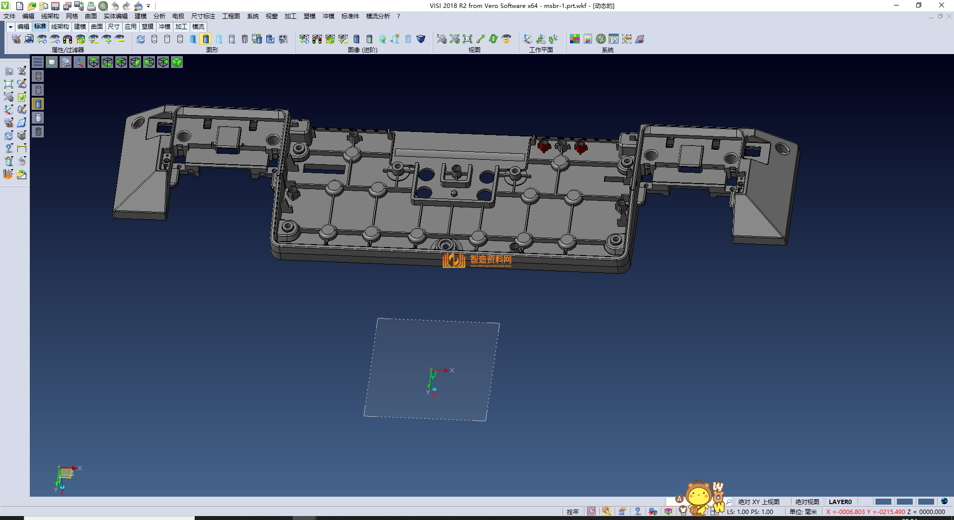Click the solid green cube view icon
The width and height of the screenshot is (954, 520).
pos(177,62)
